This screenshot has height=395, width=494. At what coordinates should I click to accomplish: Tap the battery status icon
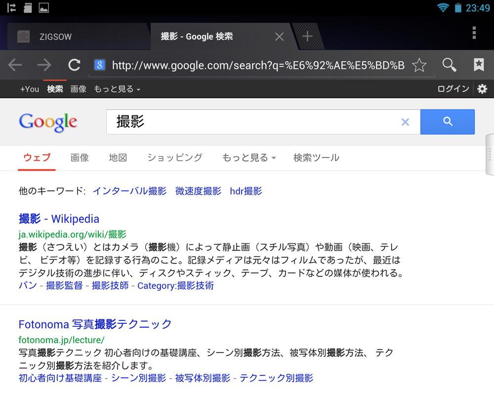click(458, 7)
